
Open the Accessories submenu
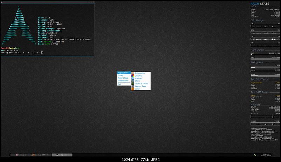pos(141,73)
